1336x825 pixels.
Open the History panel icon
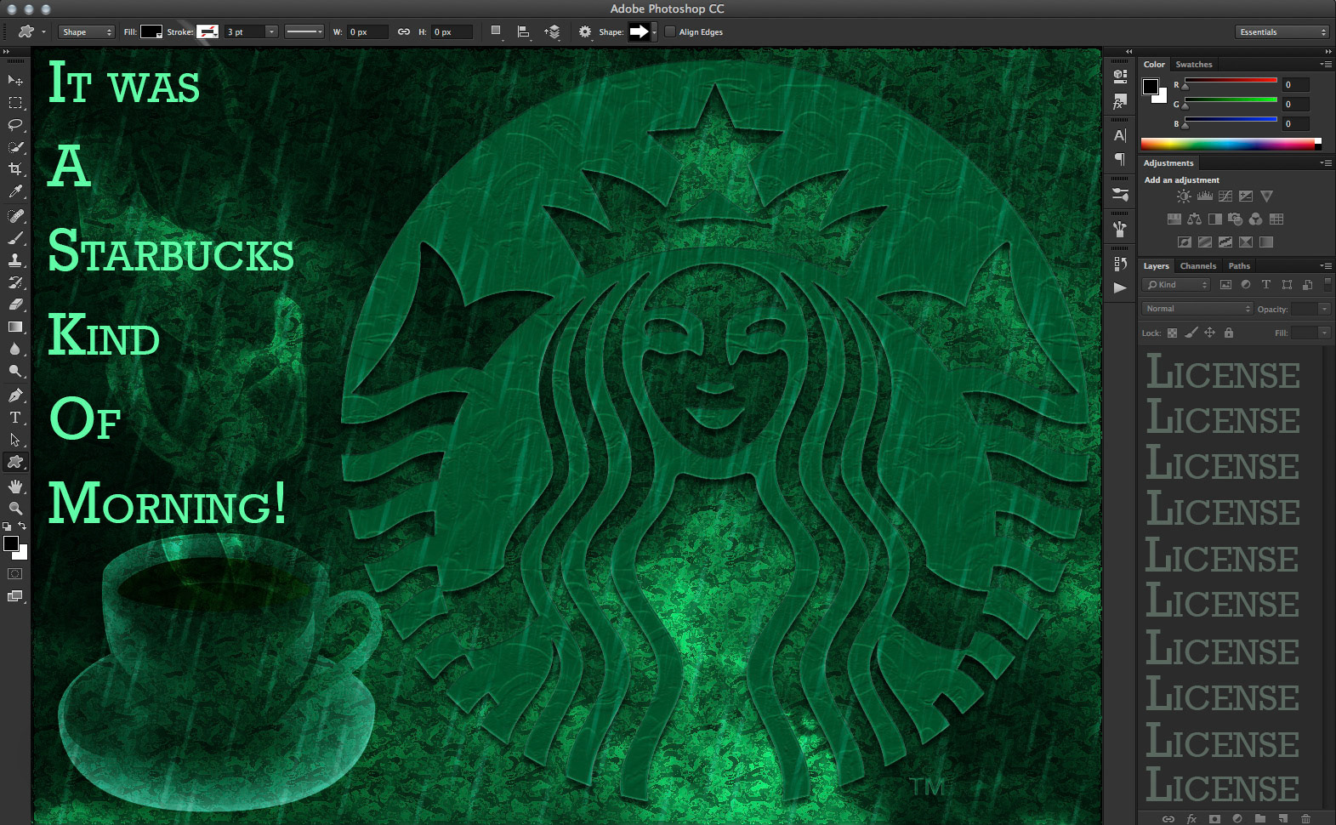pyautogui.click(x=1120, y=264)
